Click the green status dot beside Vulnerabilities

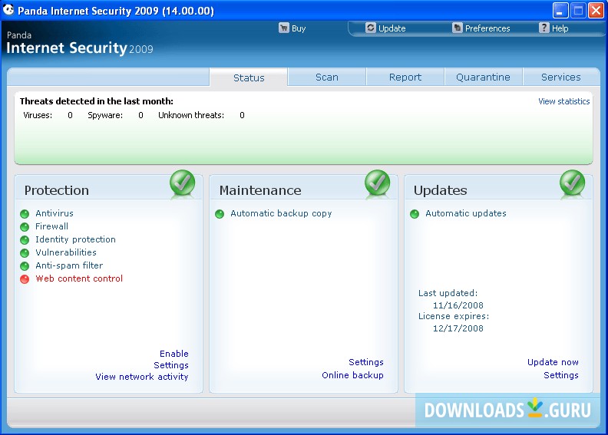point(25,253)
